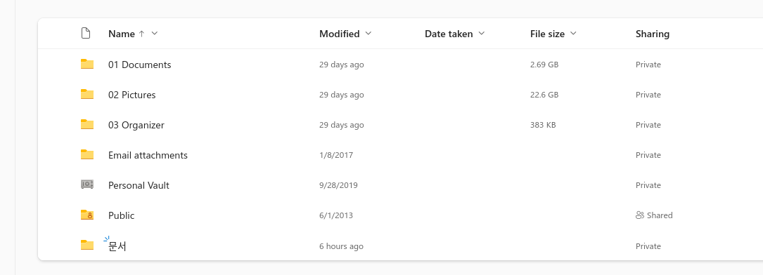
Task: Expand the Date taken column dropdown
Action: click(x=482, y=34)
